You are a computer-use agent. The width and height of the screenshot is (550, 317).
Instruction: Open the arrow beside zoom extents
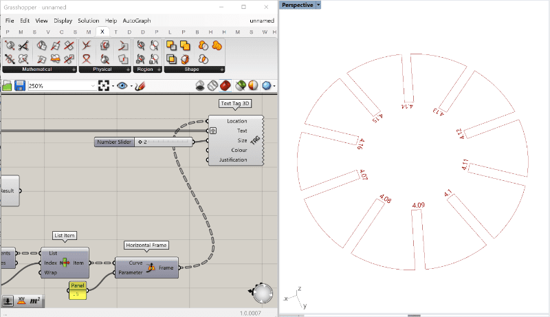[113, 86]
